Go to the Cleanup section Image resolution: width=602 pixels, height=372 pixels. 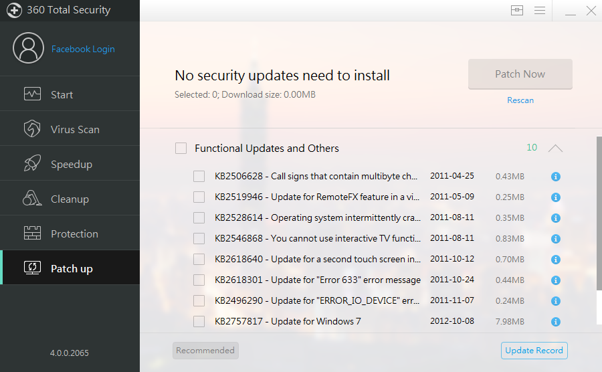tap(70, 199)
